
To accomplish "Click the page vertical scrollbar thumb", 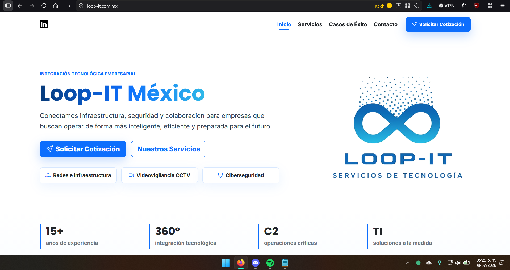I will [509, 33].
